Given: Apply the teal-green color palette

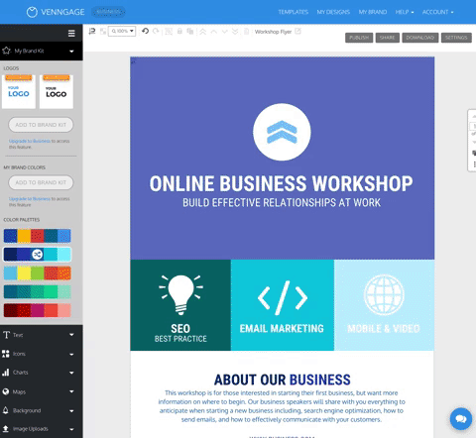Looking at the screenshot, I should point(37,291).
